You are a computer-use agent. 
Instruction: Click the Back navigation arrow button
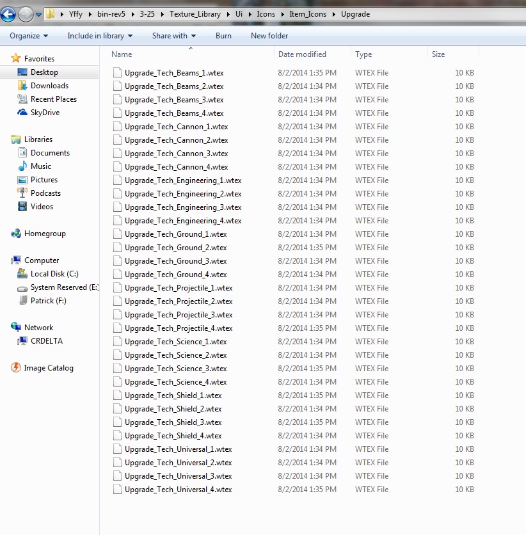pos(8,13)
